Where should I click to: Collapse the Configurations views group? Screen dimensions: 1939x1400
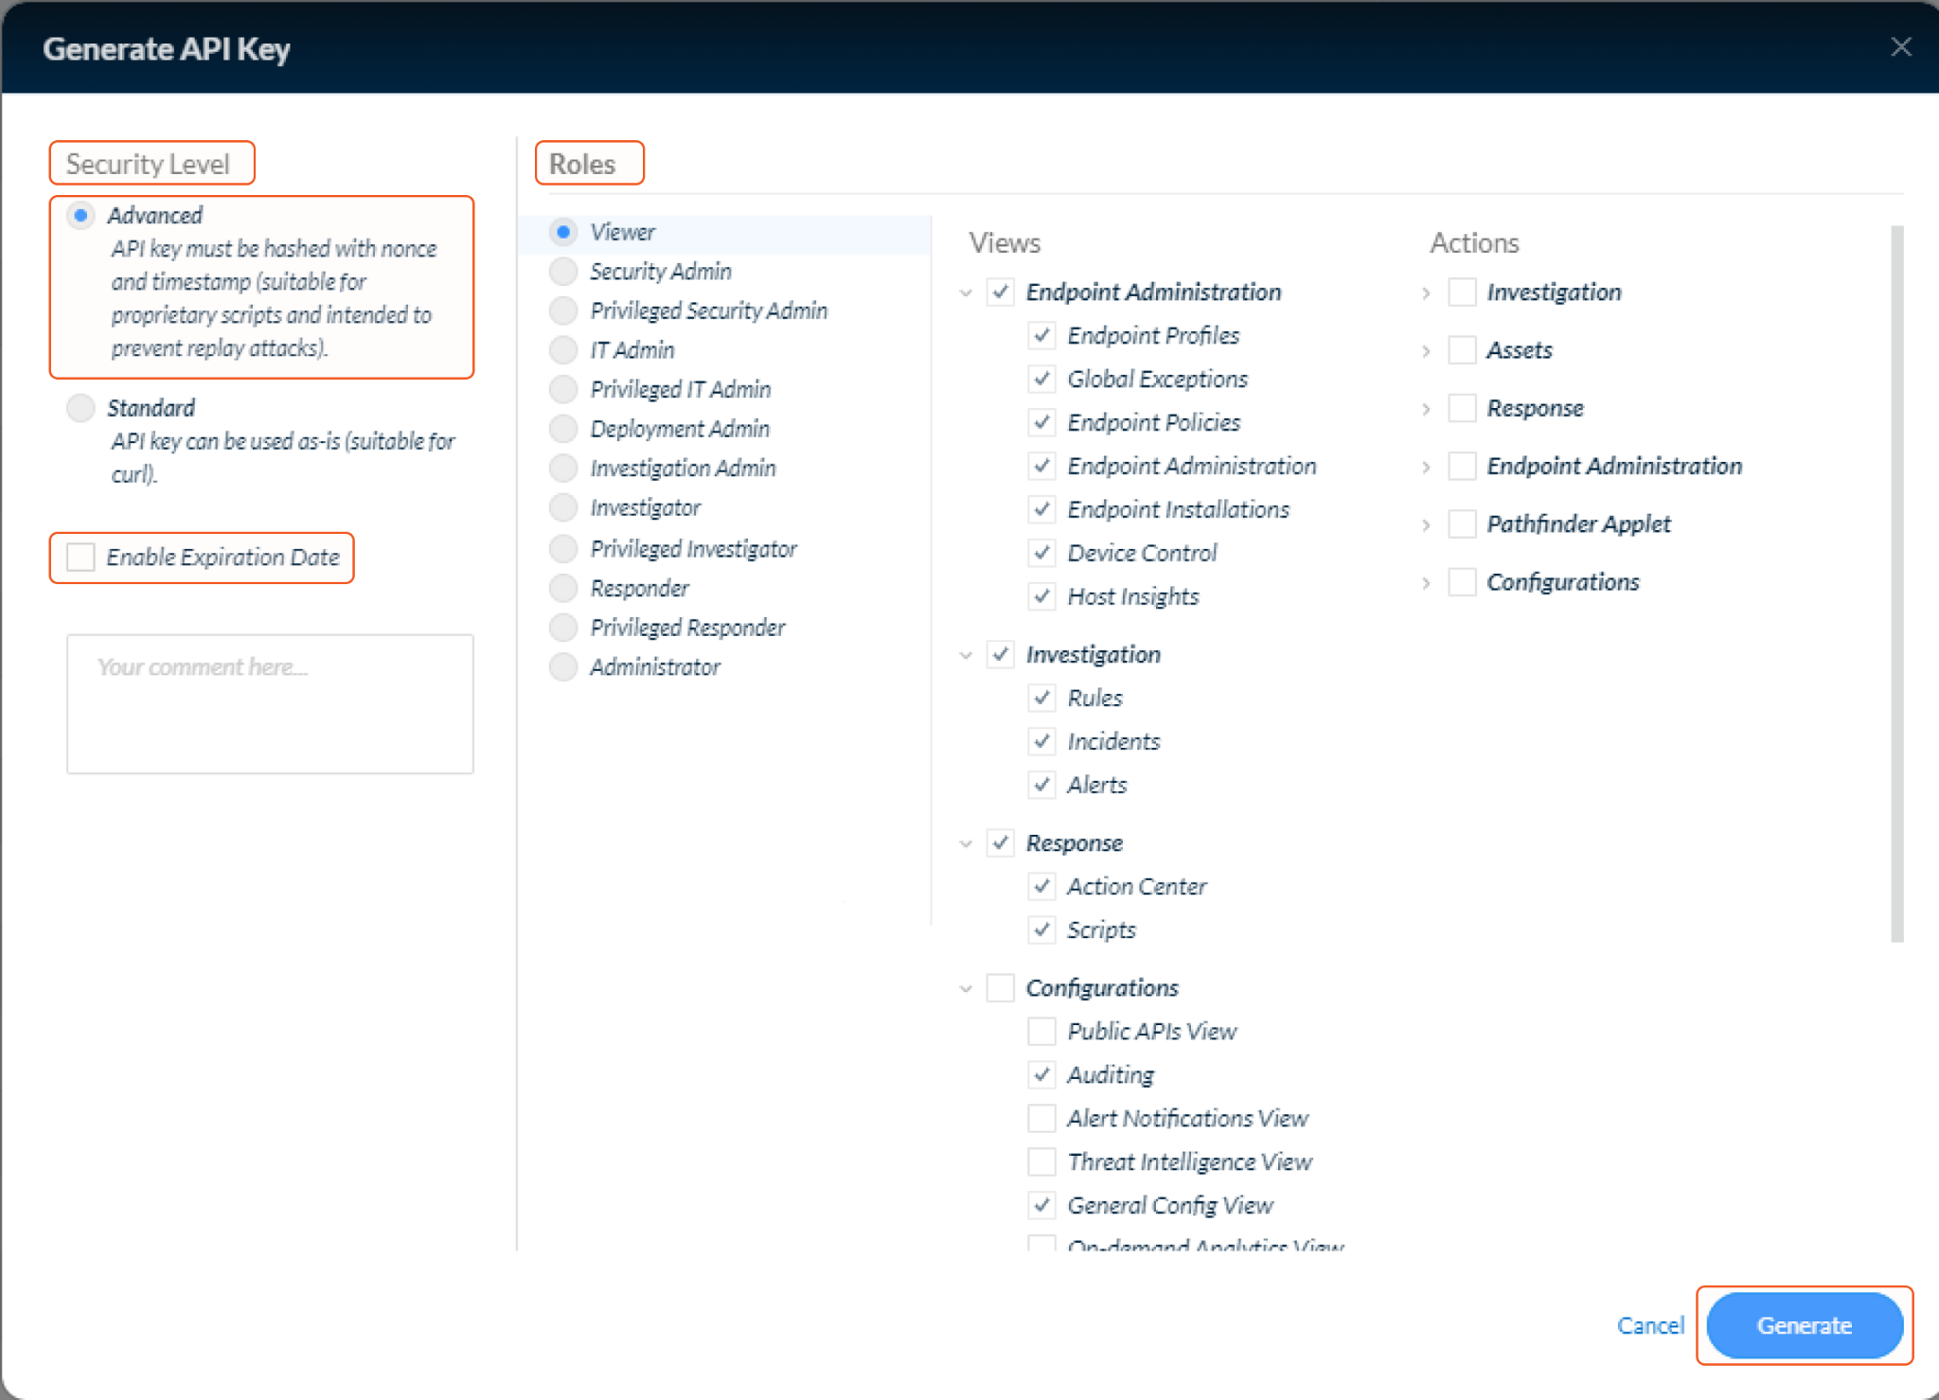[966, 989]
